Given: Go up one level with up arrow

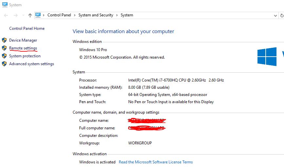Looking at the screenshot, I should click(30, 15).
